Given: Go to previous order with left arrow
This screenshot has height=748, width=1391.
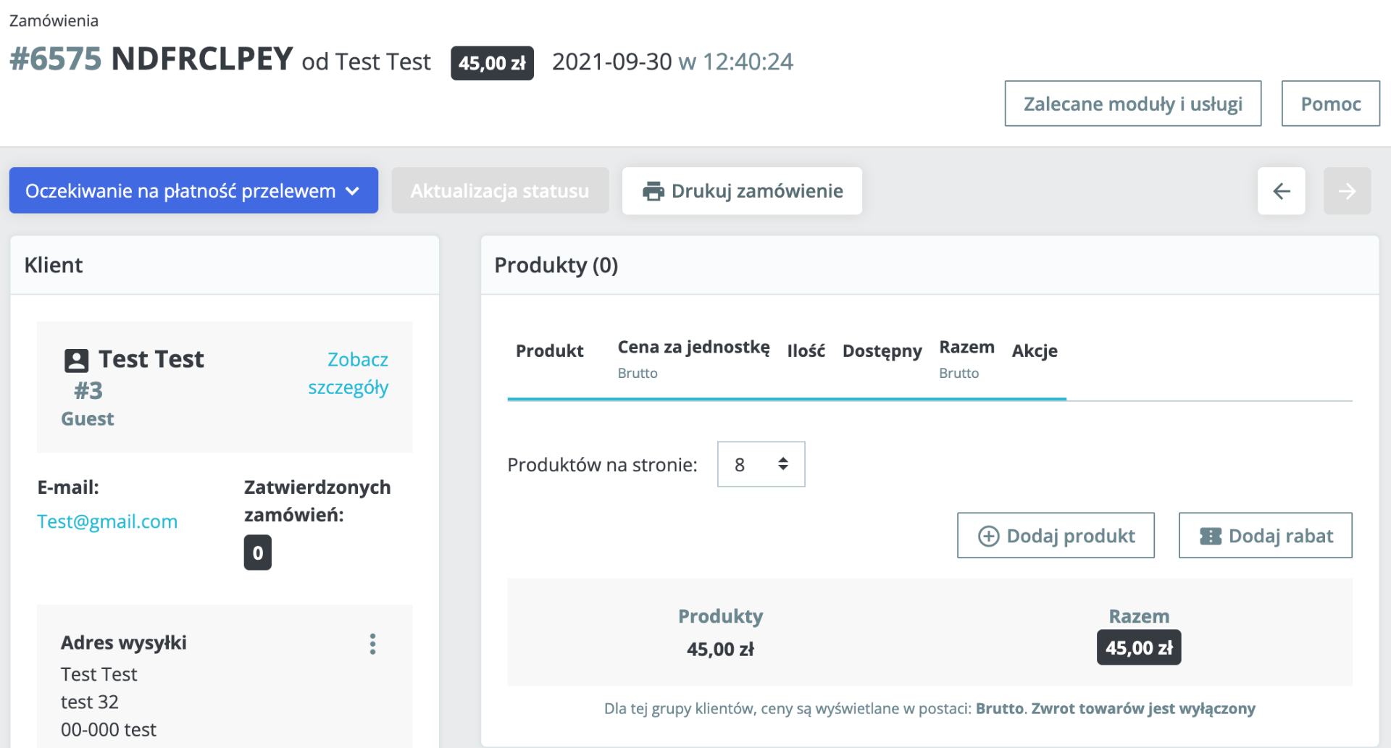Looking at the screenshot, I should (1281, 191).
